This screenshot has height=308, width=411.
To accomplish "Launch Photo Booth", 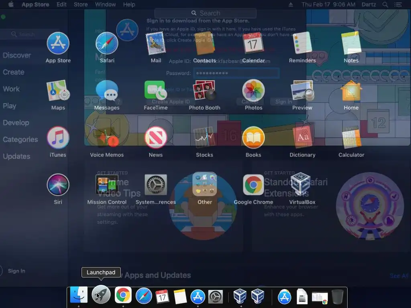I will coord(204,90).
